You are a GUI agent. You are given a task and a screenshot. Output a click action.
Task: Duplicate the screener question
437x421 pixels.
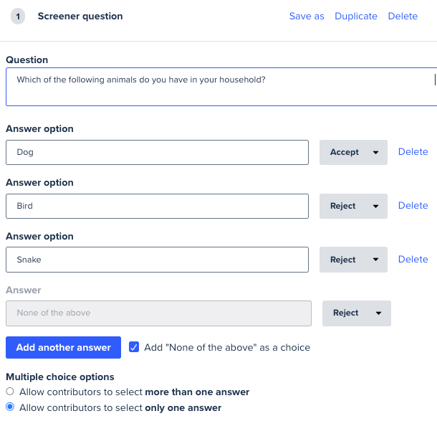coord(356,16)
